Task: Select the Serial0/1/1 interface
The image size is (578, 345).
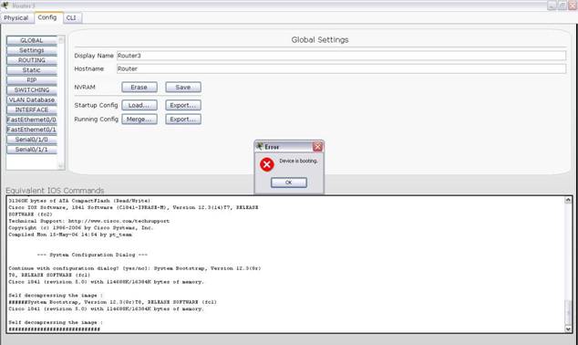Action: pos(32,150)
